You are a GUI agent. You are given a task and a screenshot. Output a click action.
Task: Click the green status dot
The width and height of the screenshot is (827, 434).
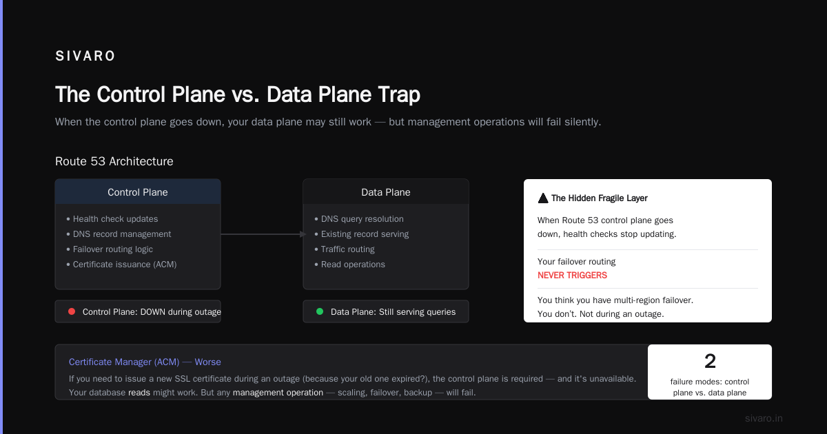click(320, 311)
